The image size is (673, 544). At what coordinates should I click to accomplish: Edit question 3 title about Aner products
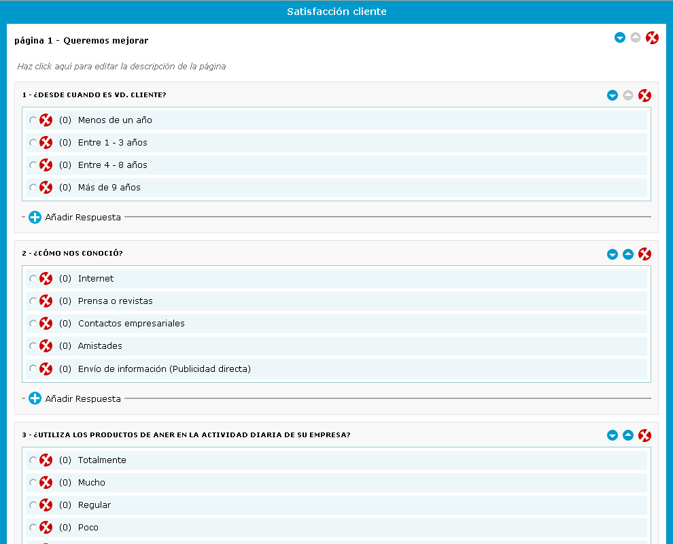coord(186,435)
